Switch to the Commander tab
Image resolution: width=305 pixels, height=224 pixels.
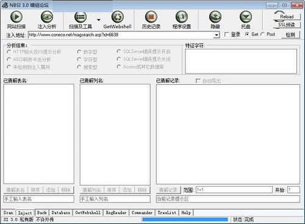142,212
